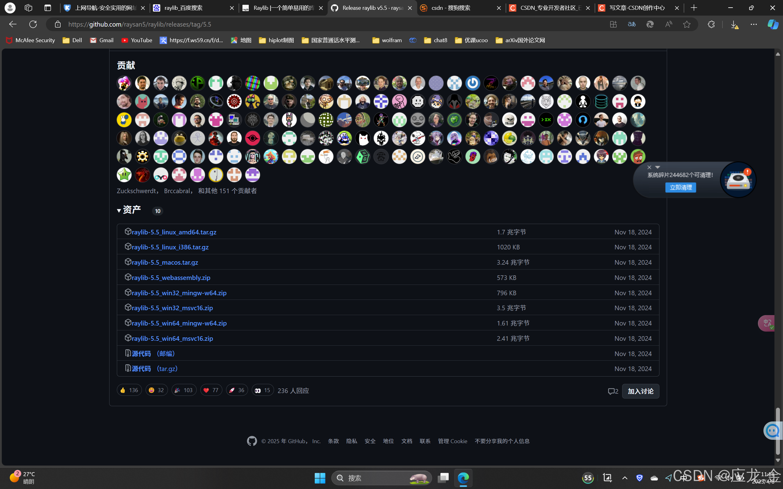This screenshot has height=489, width=783.
Task: Click the 立即清理 button in the popup
Action: (681, 188)
